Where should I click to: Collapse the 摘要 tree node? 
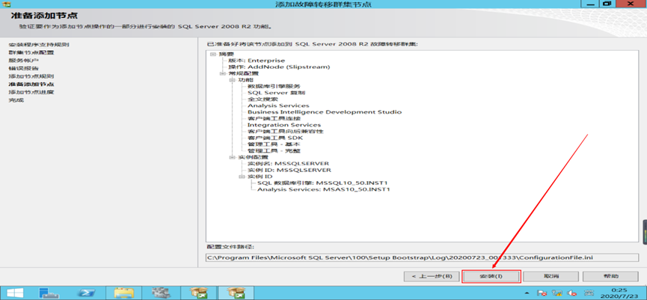click(x=213, y=54)
